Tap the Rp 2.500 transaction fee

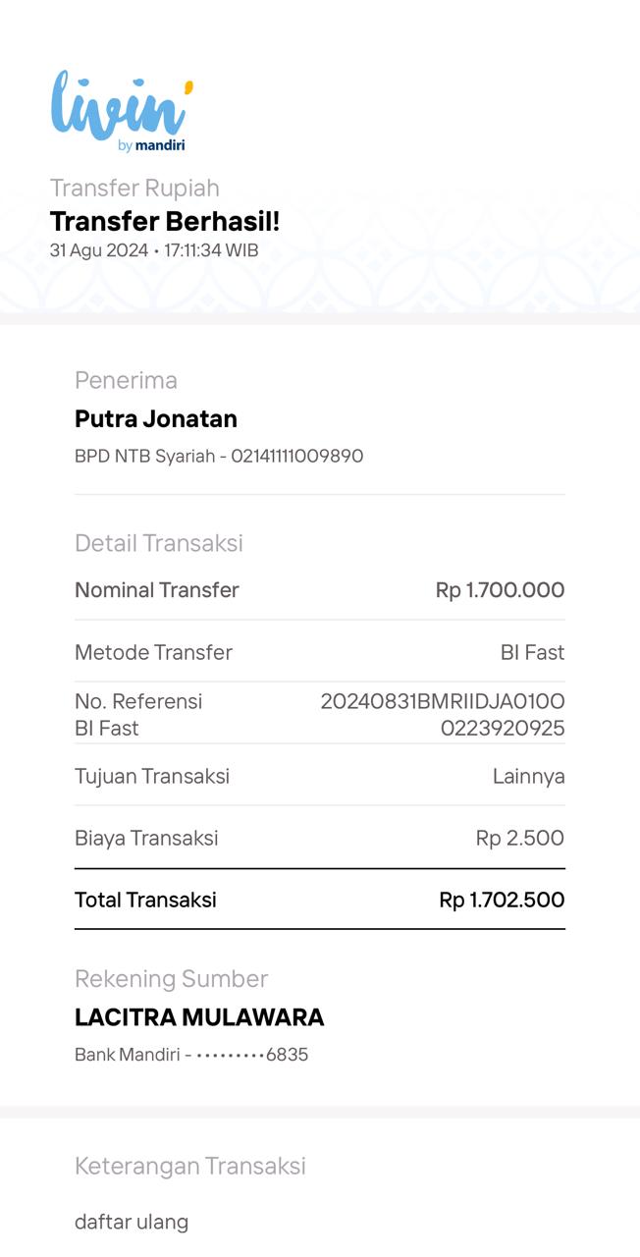pos(519,838)
